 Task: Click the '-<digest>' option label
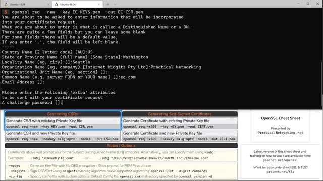point(17,171)
